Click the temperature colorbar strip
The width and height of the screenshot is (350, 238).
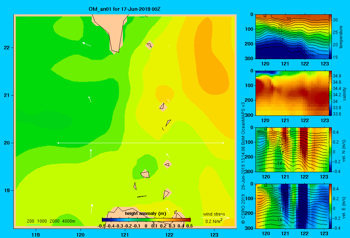[330, 37]
